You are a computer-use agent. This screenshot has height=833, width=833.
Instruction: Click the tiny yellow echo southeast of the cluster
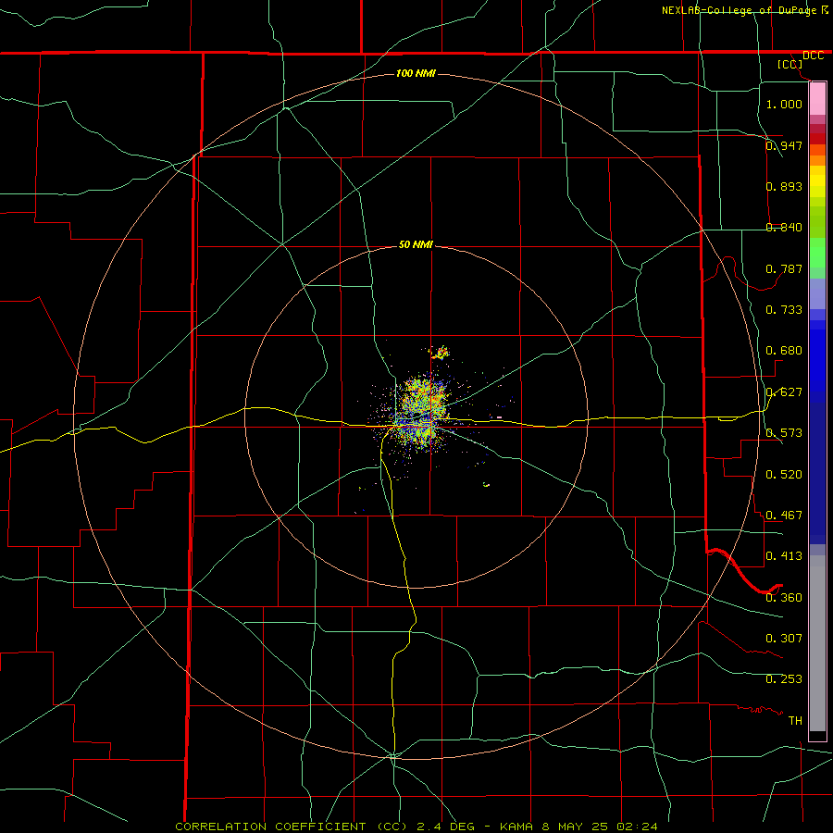(486, 484)
